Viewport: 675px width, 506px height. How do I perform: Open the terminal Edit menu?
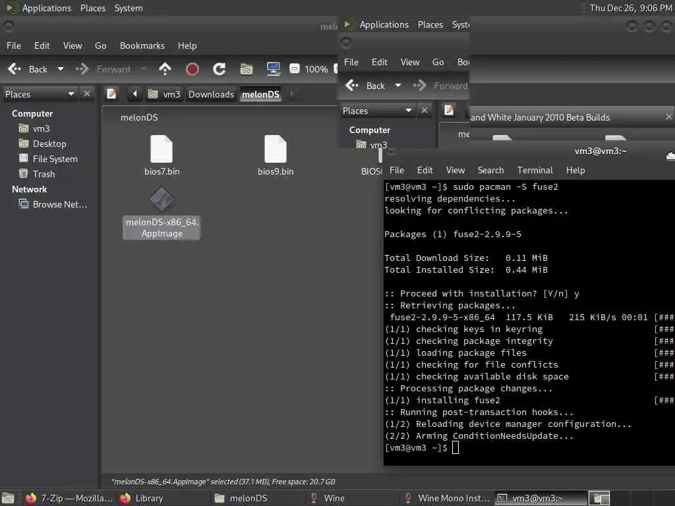pos(425,170)
